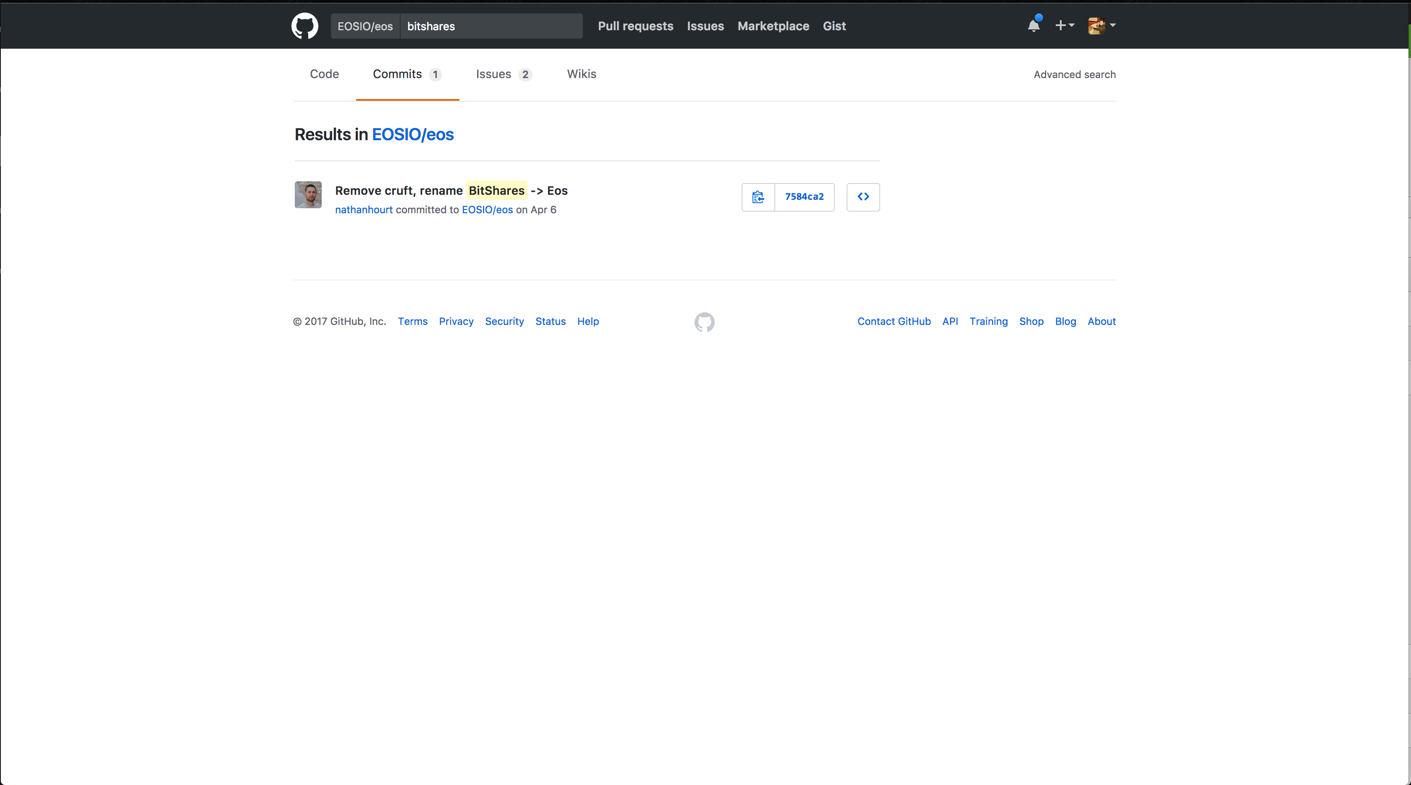Go to Marketplace in the header
The image size is (1411, 785).
click(x=773, y=26)
